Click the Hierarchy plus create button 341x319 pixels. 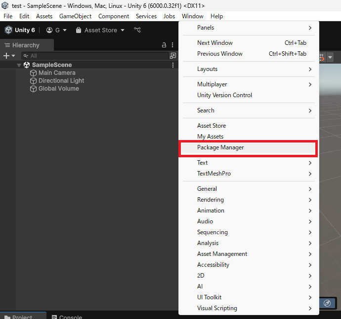coord(6,56)
